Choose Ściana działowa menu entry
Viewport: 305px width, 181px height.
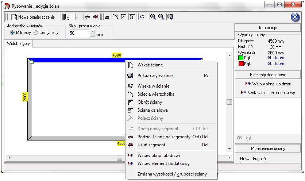pyautogui.click(x=171, y=110)
